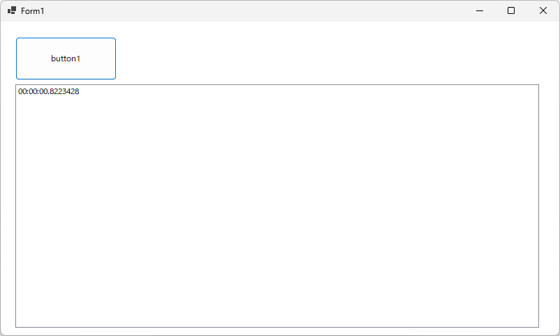Close the Form1 window
Viewport: 560px width, 336px height.
point(543,10)
